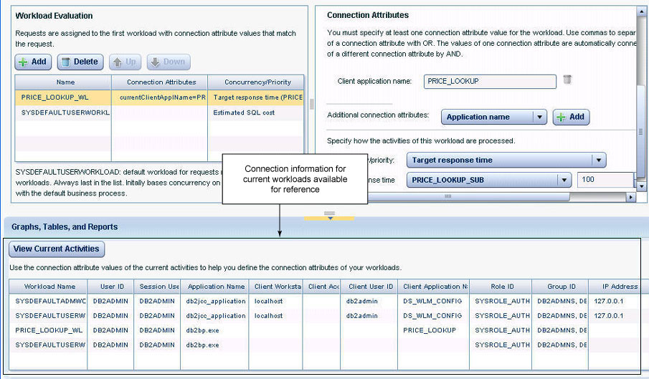Click the Delete workload button
The image size is (649, 379).
tap(80, 62)
